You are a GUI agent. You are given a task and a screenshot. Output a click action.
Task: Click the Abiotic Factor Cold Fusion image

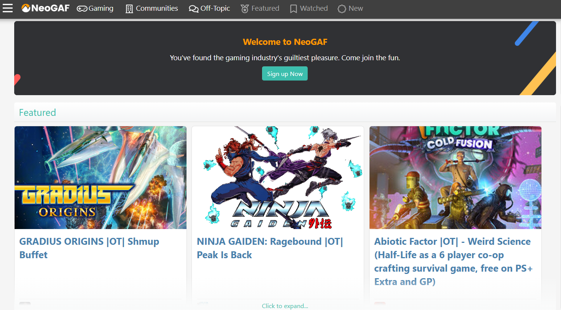[x=455, y=178]
